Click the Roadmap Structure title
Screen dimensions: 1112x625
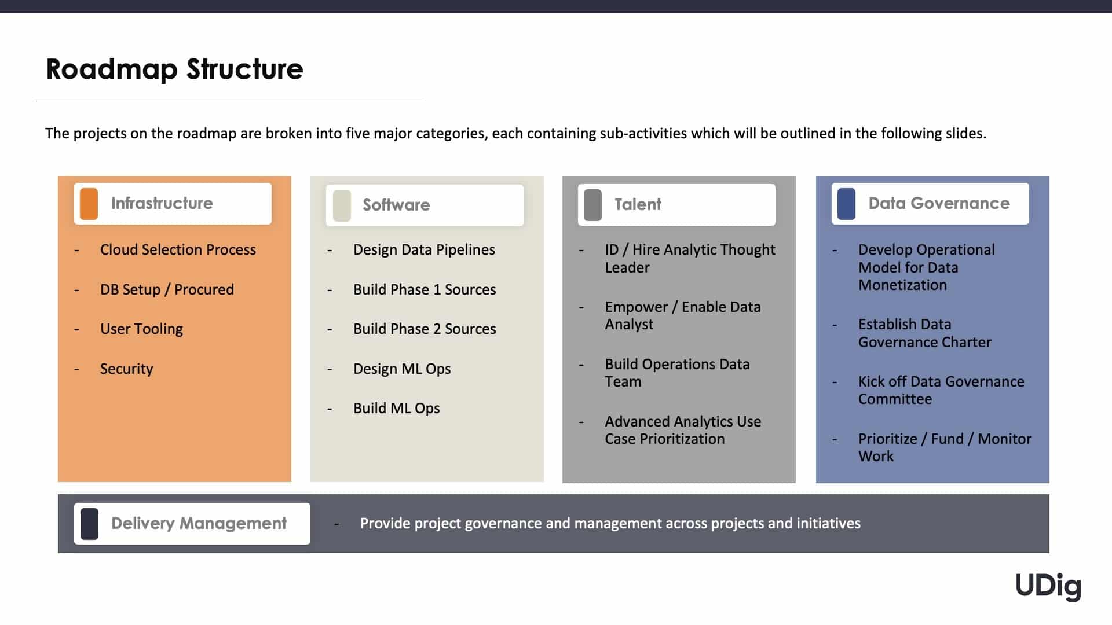pos(174,69)
